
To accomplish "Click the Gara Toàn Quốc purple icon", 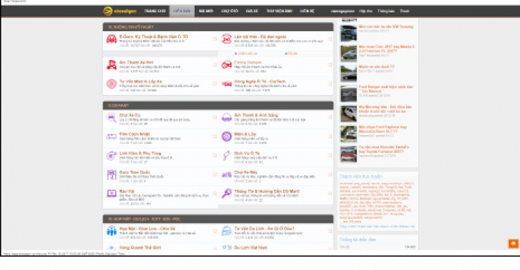I will (112, 174).
